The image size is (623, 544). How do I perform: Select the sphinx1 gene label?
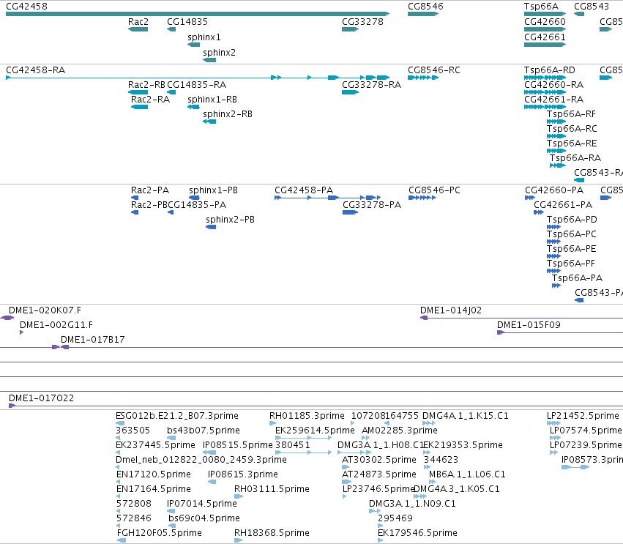coord(204,37)
